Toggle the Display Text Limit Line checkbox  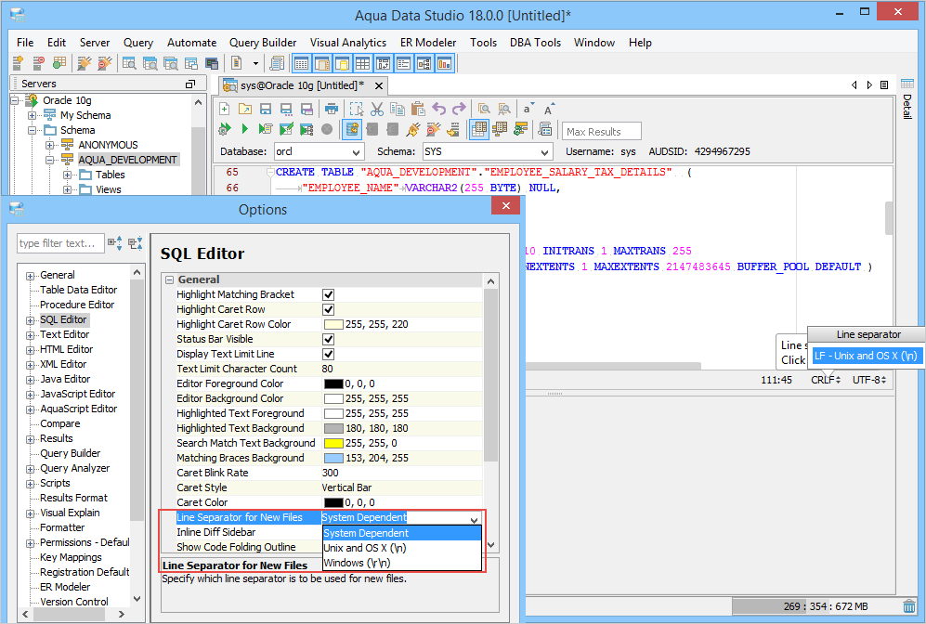point(329,354)
